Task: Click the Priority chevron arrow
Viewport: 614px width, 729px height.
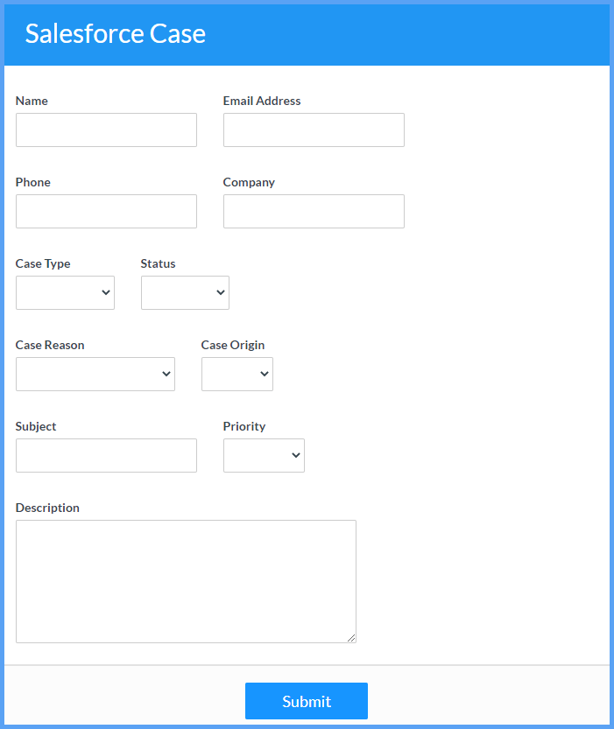Action: point(296,455)
